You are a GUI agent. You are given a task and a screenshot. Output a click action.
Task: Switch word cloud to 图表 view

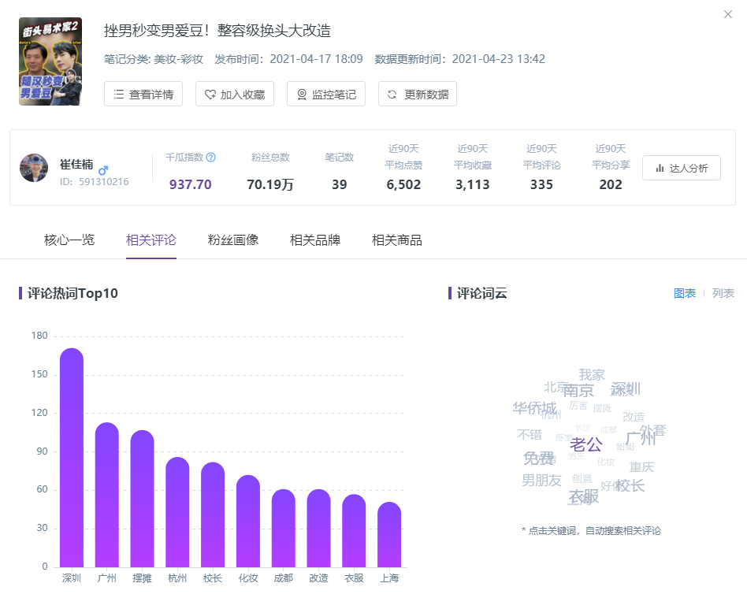tap(684, 293)
